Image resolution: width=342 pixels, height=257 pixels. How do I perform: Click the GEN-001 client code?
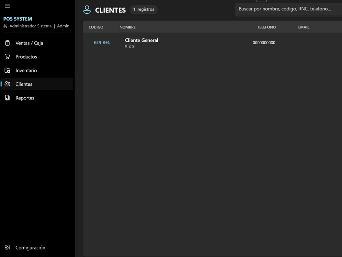pyautogui.click(x=102, y=42)
